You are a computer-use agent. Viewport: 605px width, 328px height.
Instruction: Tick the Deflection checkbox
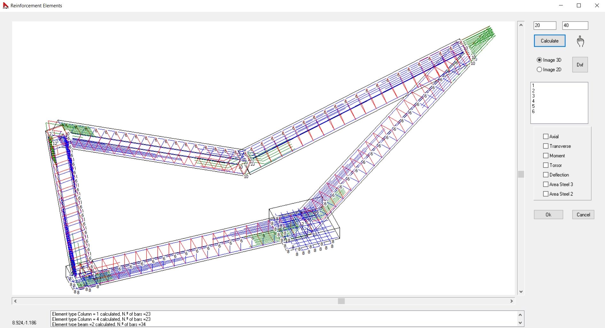(546, 175)
